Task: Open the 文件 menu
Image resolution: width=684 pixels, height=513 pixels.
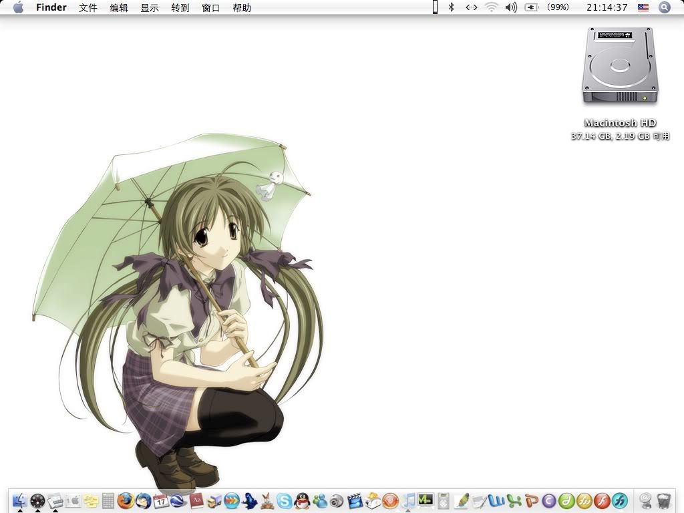Action: (x=88, y=7)
